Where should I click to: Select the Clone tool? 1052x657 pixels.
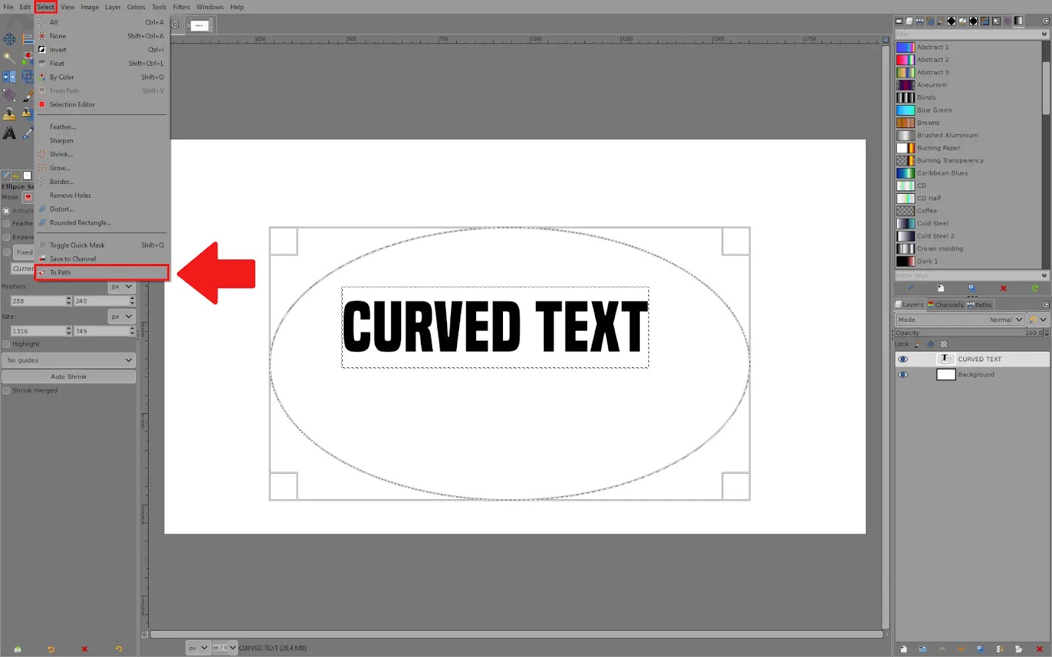pos(9,114)
